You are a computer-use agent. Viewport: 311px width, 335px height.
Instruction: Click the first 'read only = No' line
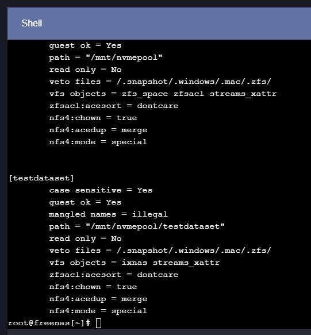point(85,70)
